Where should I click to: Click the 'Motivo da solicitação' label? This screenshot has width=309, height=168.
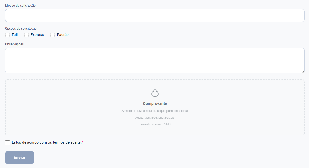click(x=20, y=6)
